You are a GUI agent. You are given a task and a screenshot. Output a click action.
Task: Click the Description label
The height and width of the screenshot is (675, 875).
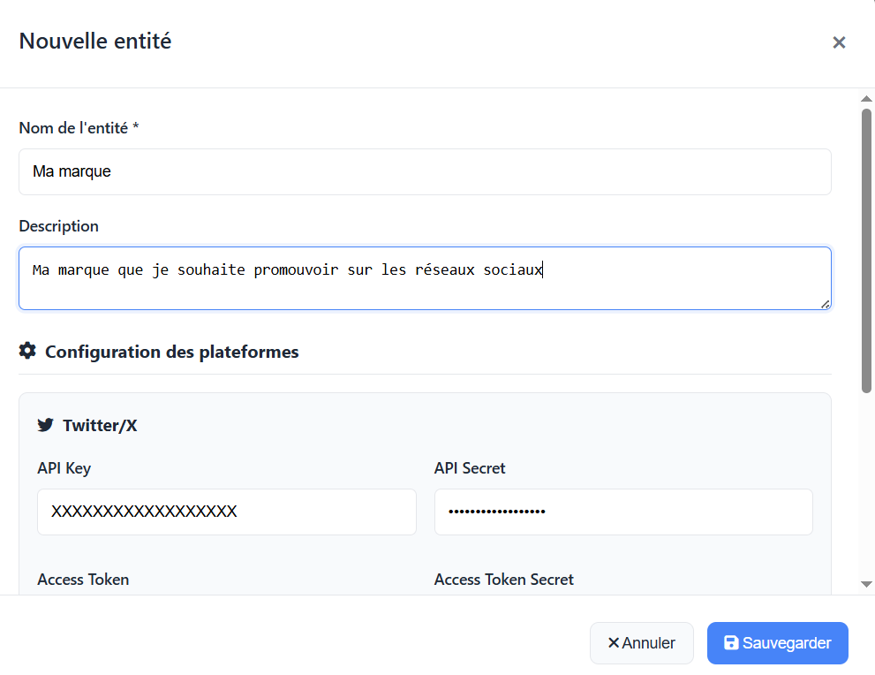[58, 226]
